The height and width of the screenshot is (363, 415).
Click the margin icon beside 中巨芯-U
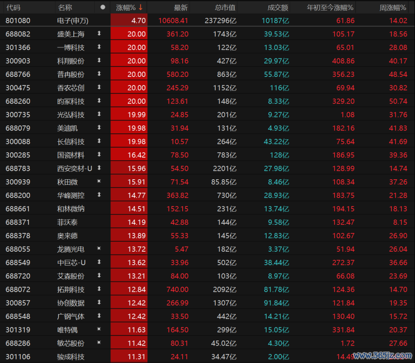99,262
